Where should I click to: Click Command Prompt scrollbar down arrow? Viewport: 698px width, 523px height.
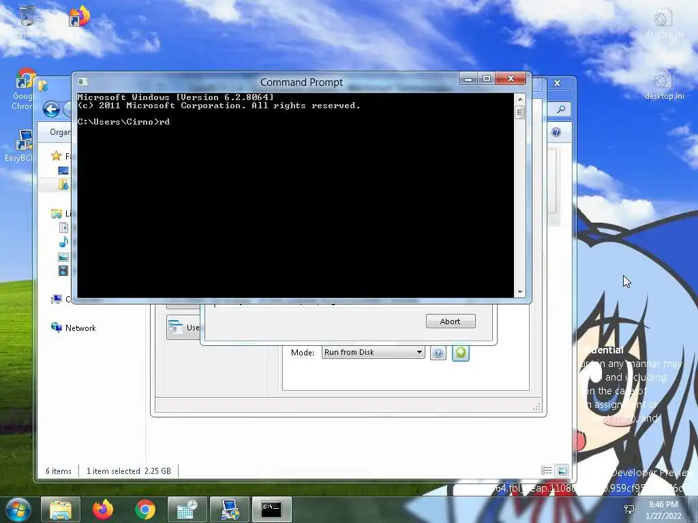[519, 292]
